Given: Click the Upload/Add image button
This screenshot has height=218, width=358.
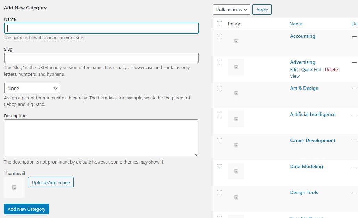Looking at the screenshot, I should click(51, 182).
